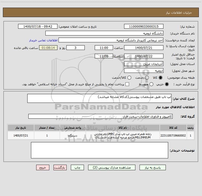
Task: Select the متوسط purchase type radio
Action: tap(151, 84)
